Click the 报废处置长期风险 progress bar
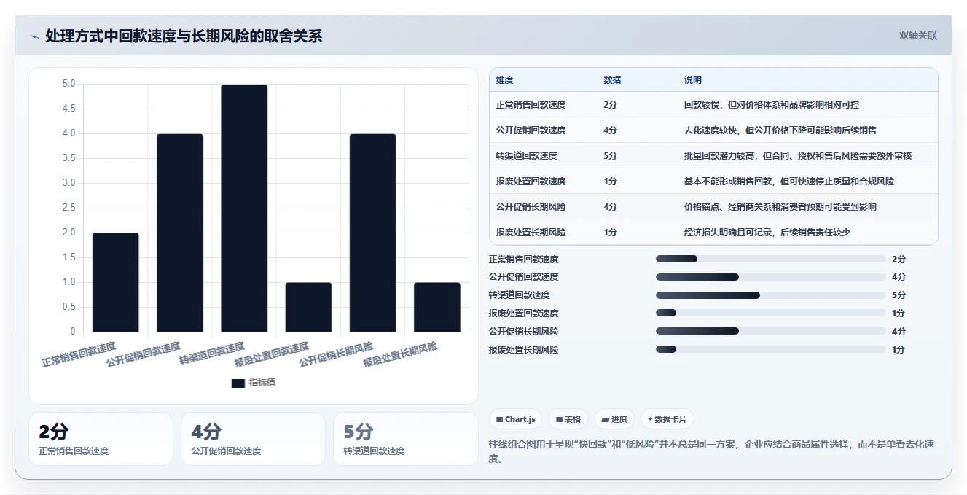 point(771,349)
